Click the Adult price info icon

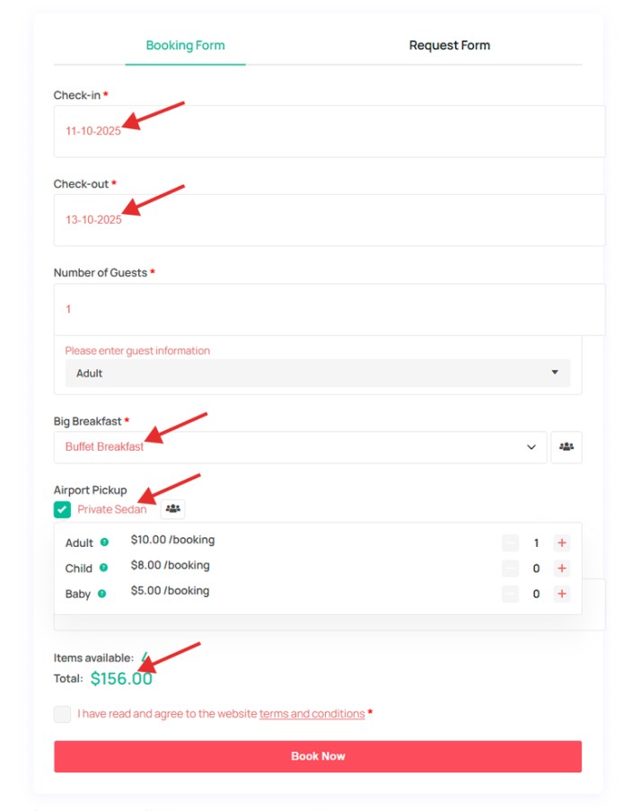click(104, 542)
